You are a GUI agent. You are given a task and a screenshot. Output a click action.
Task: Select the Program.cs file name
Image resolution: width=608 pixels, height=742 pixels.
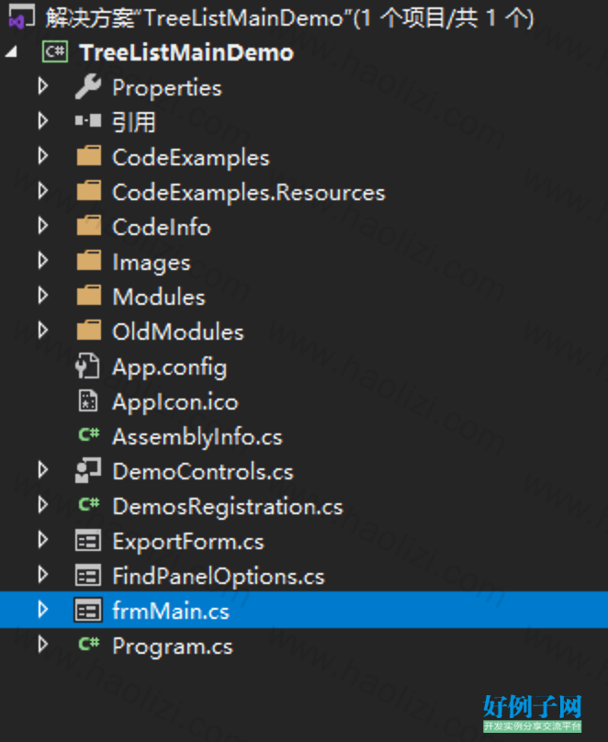(173, 646)
